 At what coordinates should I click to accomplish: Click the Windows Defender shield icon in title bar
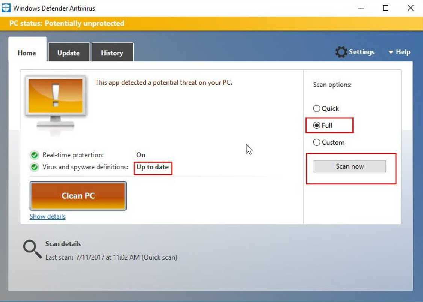(6, 8)
